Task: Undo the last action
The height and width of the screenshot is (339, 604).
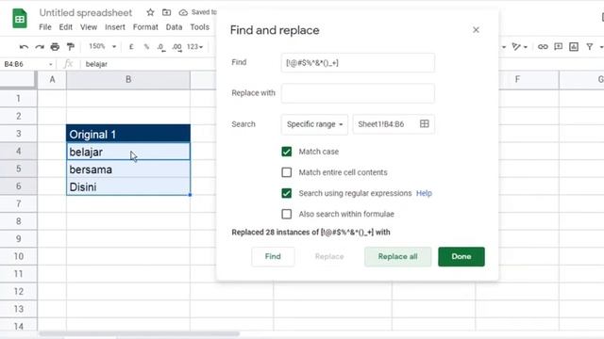Action: click(24, 47)
